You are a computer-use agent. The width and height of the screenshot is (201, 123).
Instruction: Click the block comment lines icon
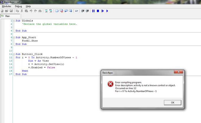tap(46, 11)
